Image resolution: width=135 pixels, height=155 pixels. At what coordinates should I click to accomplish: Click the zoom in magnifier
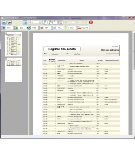[x=45, y=22]
